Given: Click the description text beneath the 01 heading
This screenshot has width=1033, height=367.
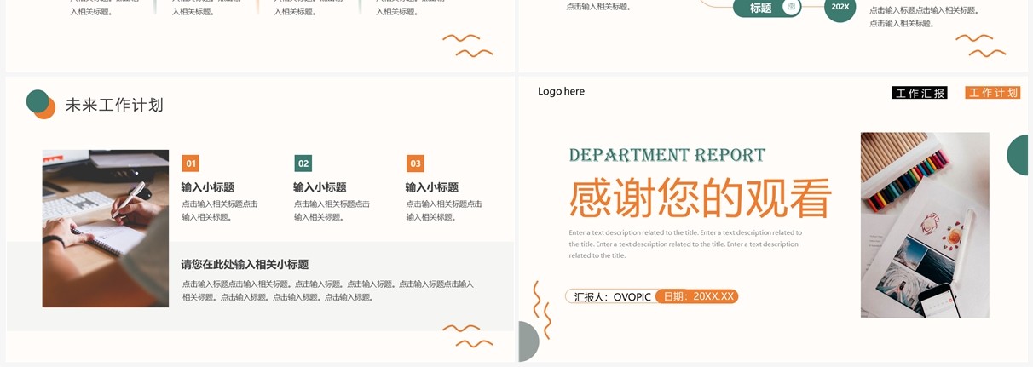Looking at the screenshot, I should tap(219, 210).
